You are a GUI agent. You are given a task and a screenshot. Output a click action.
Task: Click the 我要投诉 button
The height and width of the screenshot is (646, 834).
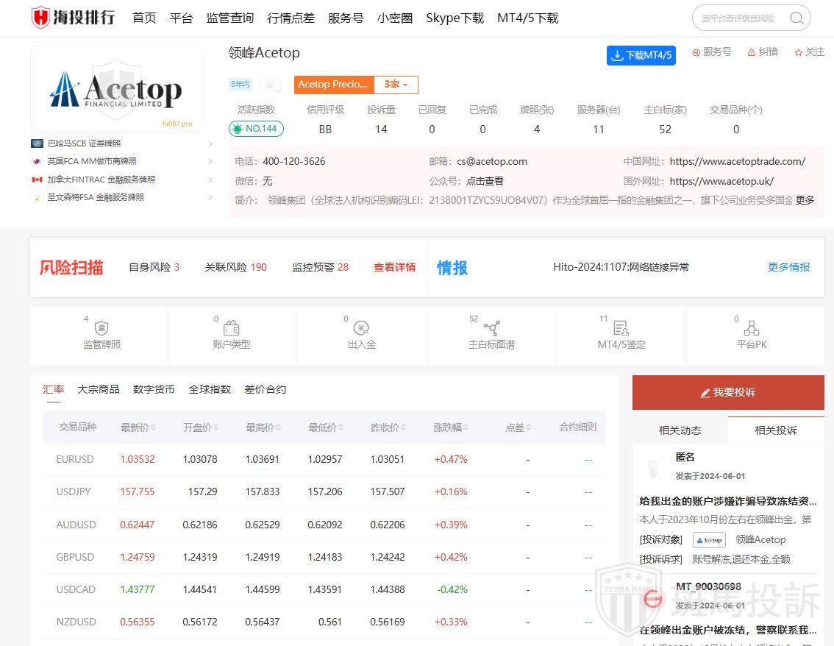point(728,392)
